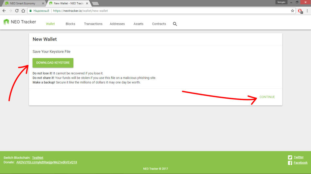
Task: Click the 'Надежный' secure label
Action: [x=41, y=11]
